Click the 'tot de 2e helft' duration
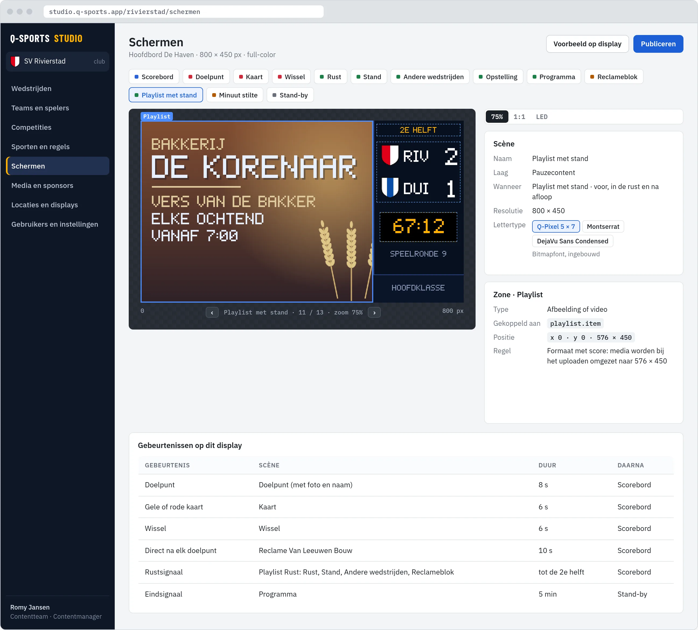Screen dimensions: 698x630 (x=561, y=573)
